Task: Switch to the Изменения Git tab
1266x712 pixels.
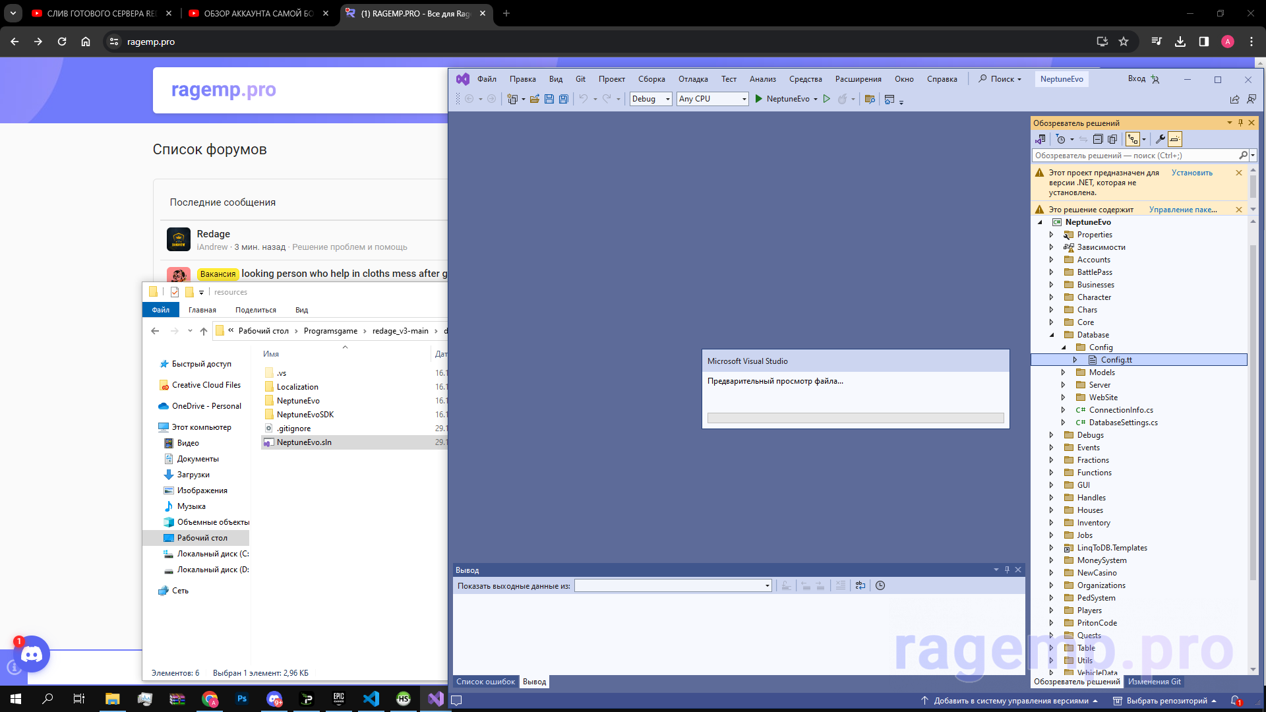Action: 1155,682
